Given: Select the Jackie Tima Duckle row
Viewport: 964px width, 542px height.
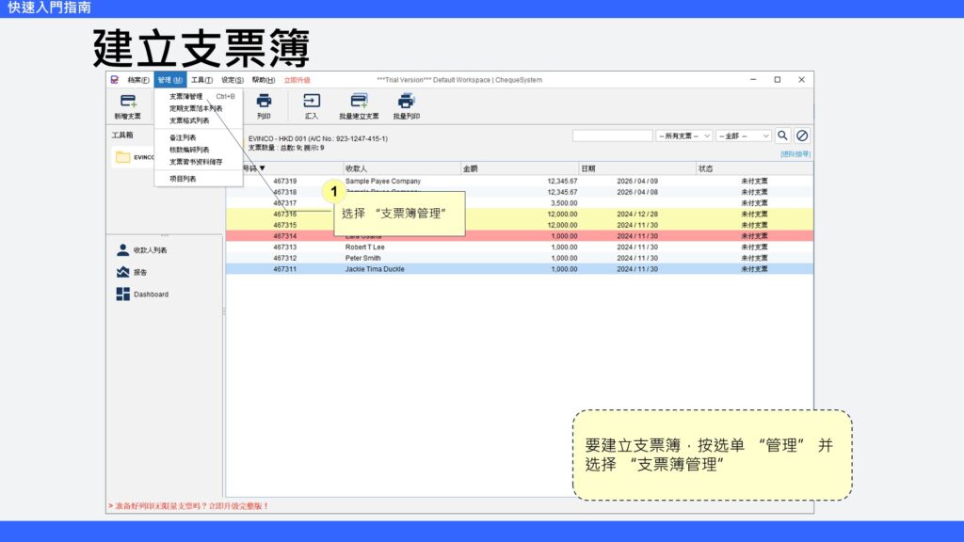Looking at the screenshot, I should [x=520, y=270].
